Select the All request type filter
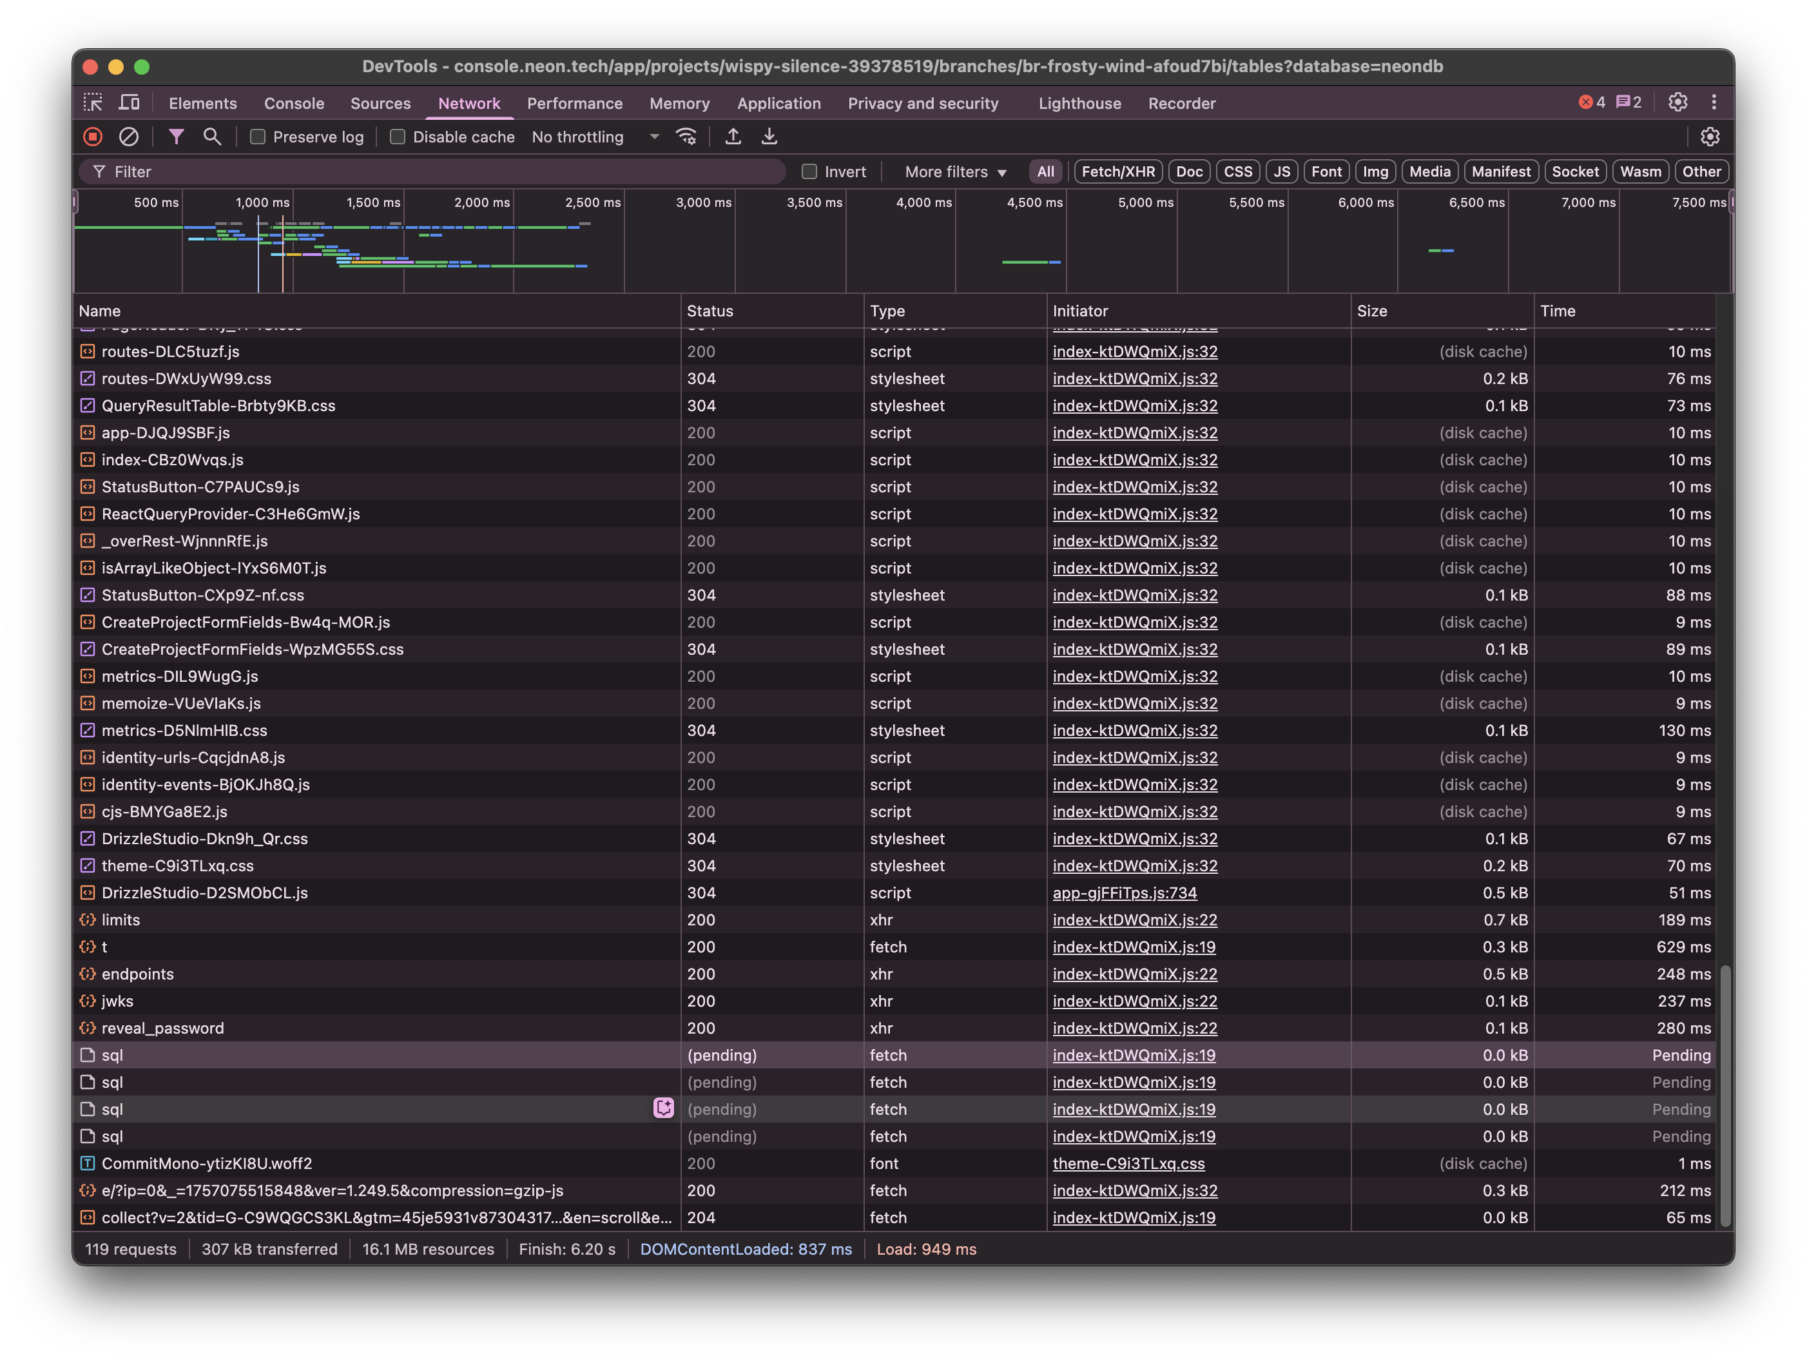 (x=1046, y=171)
